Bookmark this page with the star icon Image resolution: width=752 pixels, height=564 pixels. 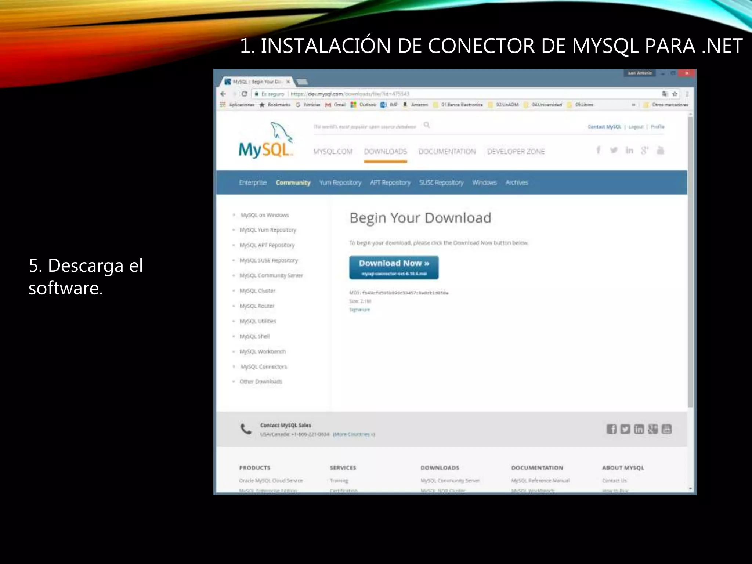[675, 94]
